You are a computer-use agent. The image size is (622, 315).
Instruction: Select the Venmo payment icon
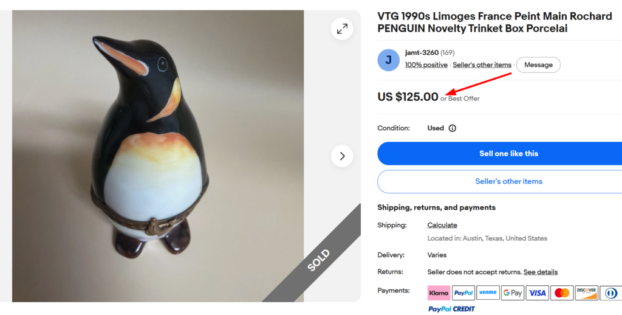click(x=488, y=292)
